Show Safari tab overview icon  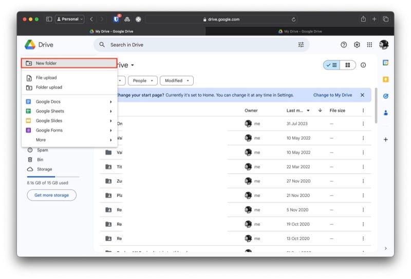386,19
